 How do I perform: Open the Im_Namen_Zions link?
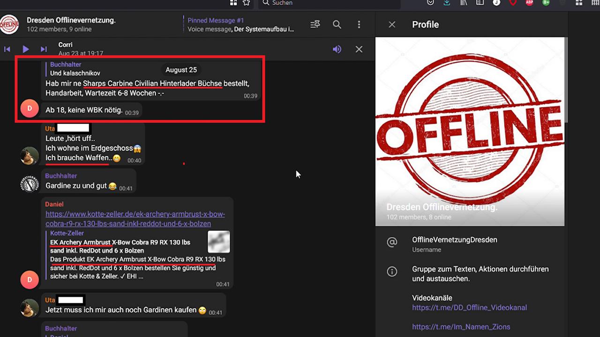click(x=461, y=327)
